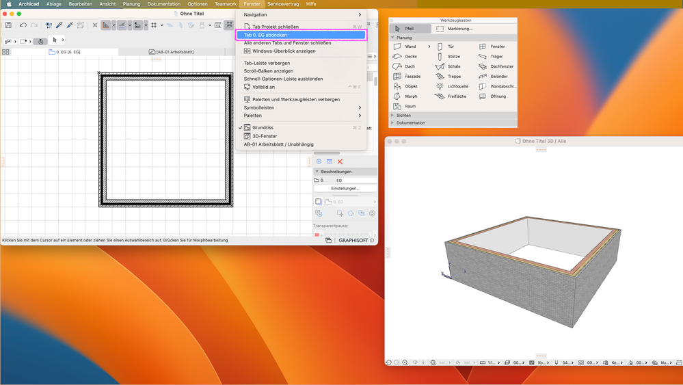Select the Lichtquelle lamp tool
Image resolution: width=683 pixels, height=385 pixels.
coord(452,86)
